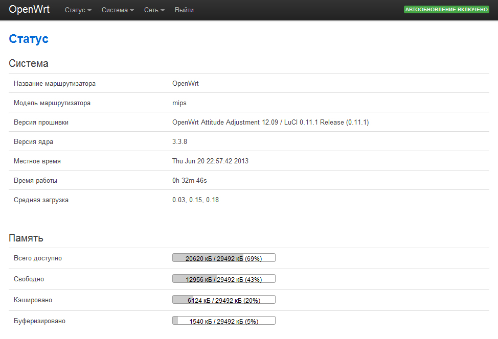Click the Свободно memory progress bar

tap(223, 279)
